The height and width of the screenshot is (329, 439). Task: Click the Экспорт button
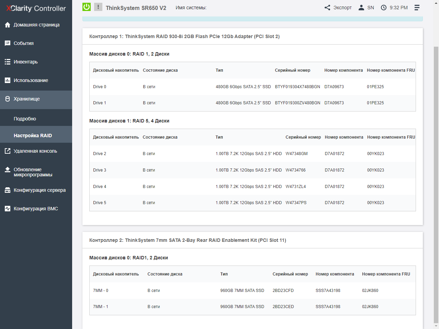(x=338, y=8)
